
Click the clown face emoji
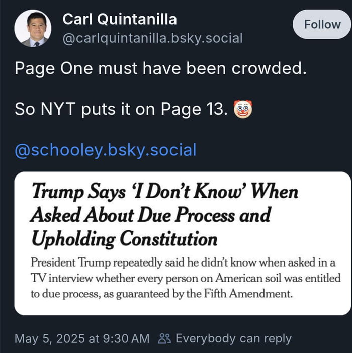(x=243, y=108)
